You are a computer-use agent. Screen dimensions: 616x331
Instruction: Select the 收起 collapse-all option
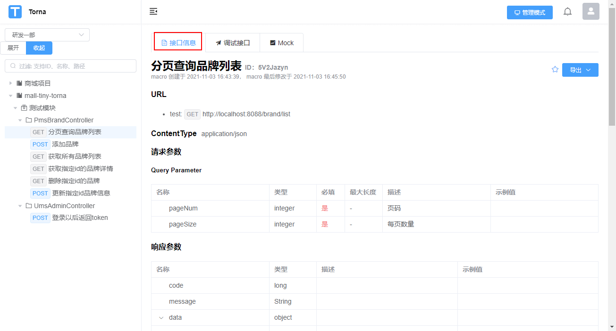click(x=39, y=48)
